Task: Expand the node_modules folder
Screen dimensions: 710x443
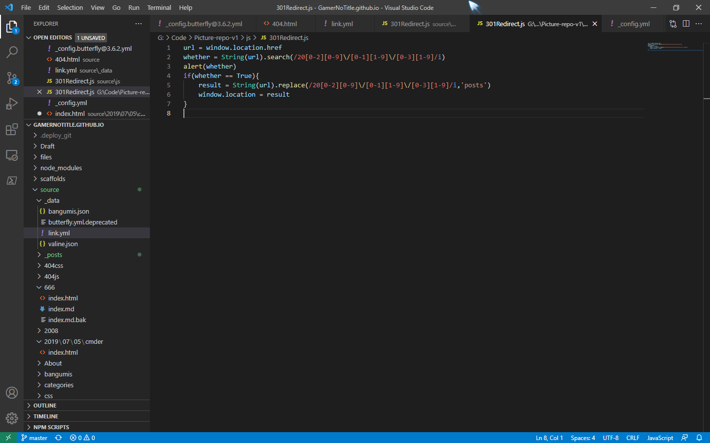Action: click(61, 168)
